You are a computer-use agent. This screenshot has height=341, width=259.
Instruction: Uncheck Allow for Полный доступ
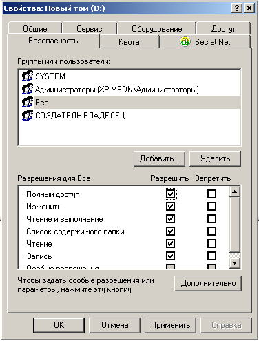coord(170,194)
